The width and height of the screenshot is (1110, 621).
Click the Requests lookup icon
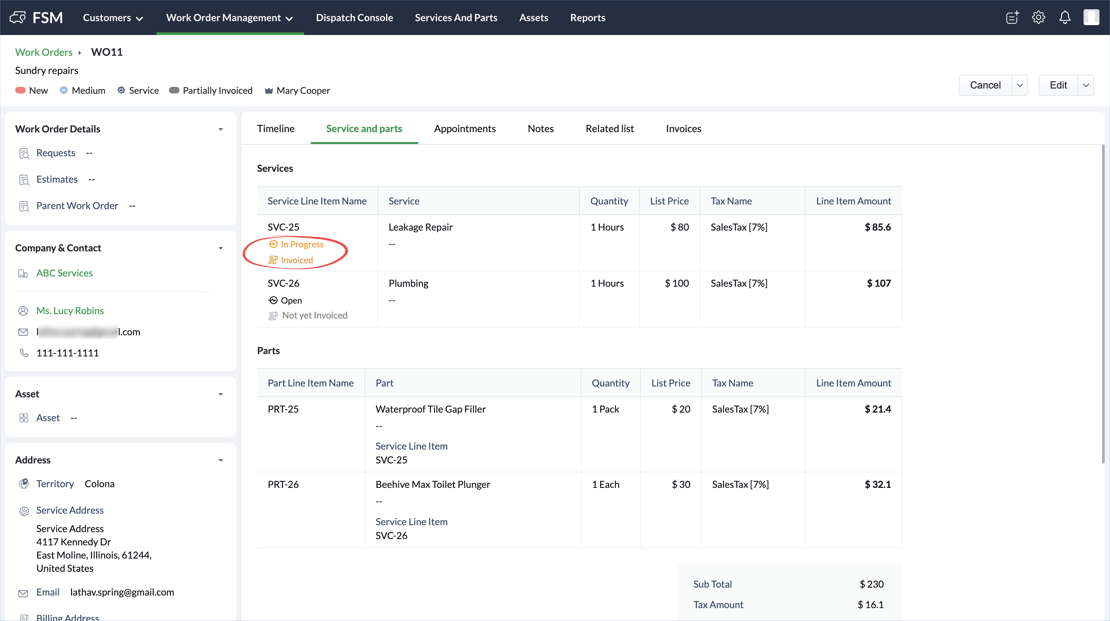pyautogui.click(x=24, y=153)
